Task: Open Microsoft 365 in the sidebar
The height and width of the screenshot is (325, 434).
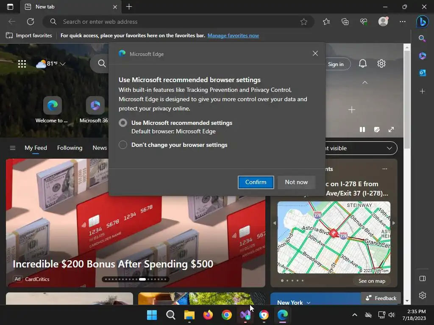Action: click(x=422, y=55)
